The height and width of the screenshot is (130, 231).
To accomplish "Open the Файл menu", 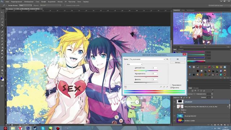I will point(7,1).
